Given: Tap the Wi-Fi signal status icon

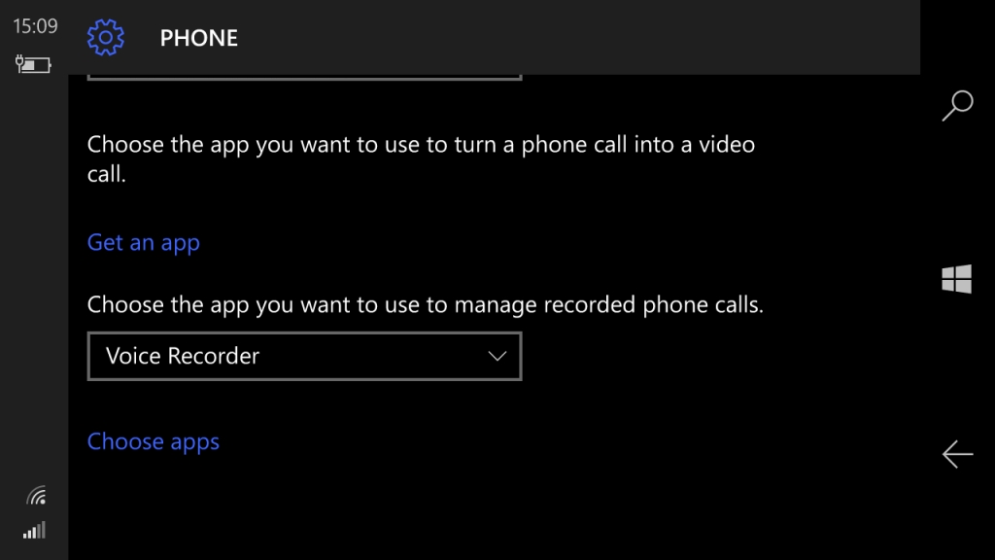Looking at the screenshot, I should [x=36, y=495].
